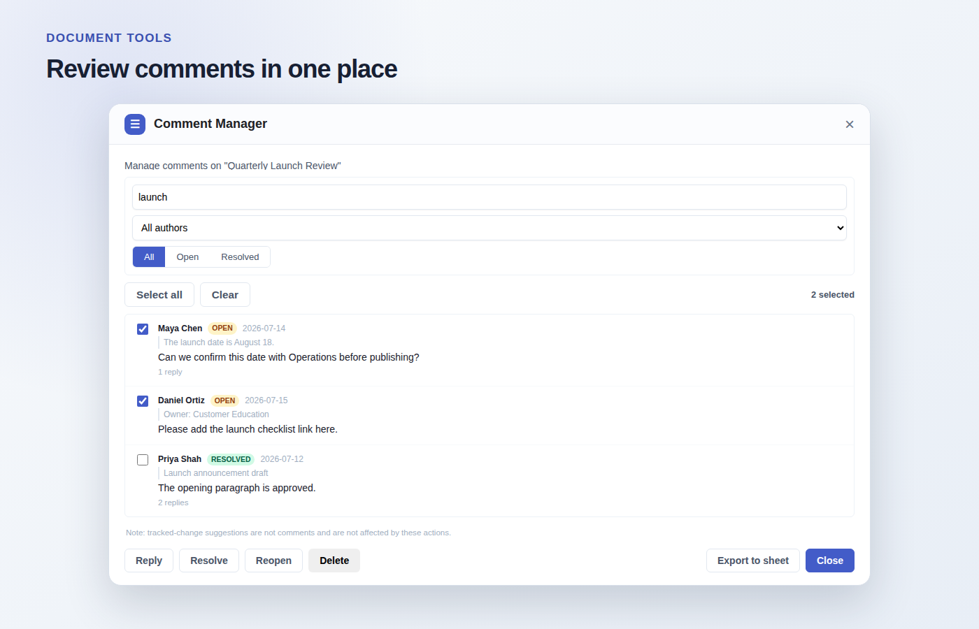Screen dimensions: 979x629
Task: Click the Select all button
Action: tap(159, 295)
